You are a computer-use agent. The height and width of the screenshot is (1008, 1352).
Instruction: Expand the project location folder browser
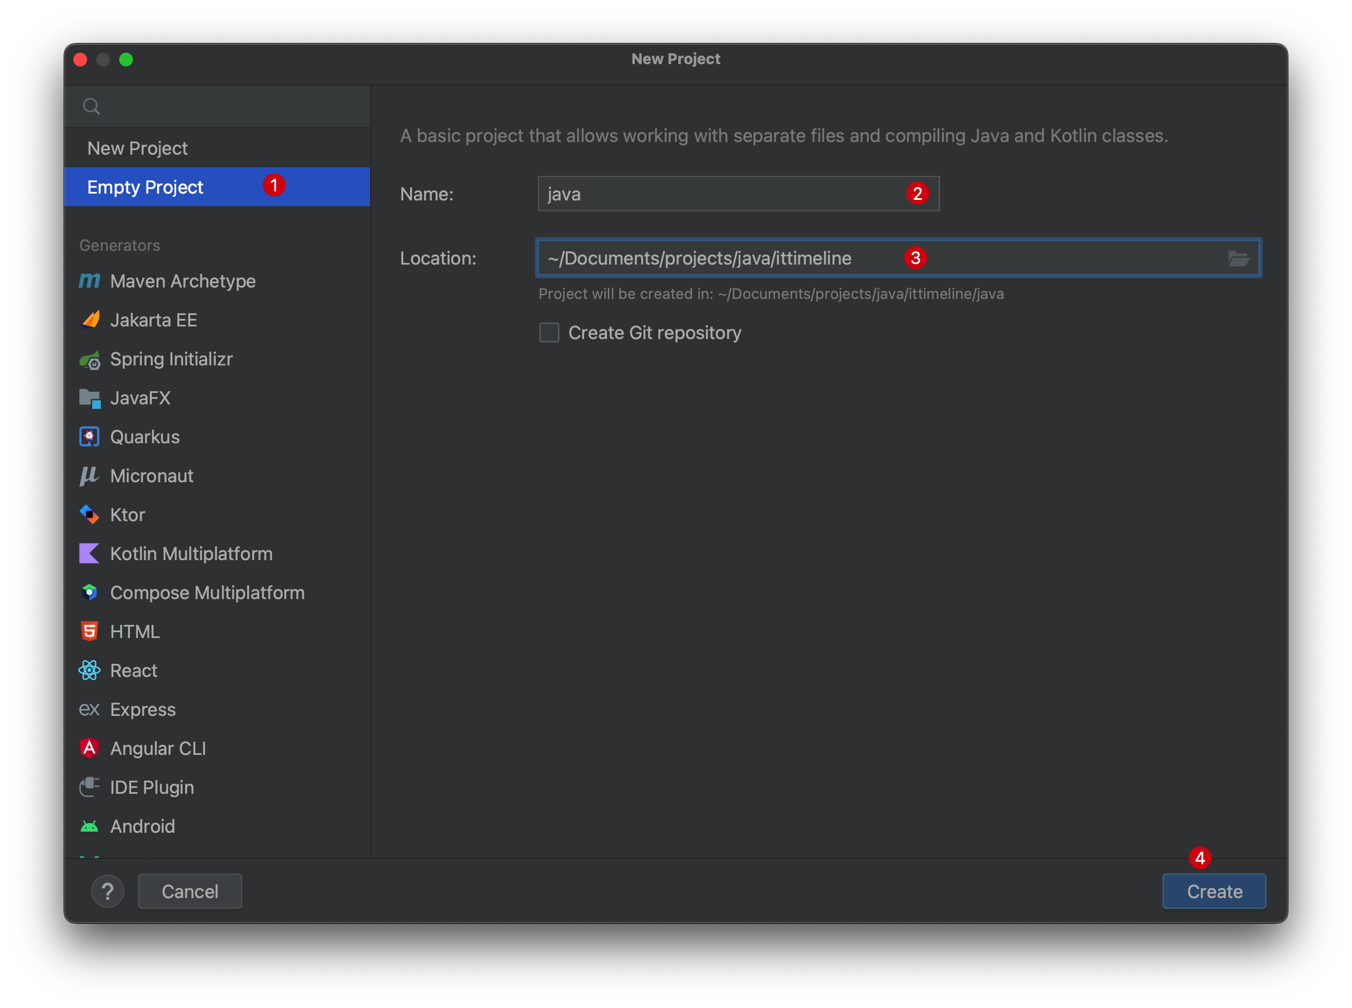[1239, 258]
